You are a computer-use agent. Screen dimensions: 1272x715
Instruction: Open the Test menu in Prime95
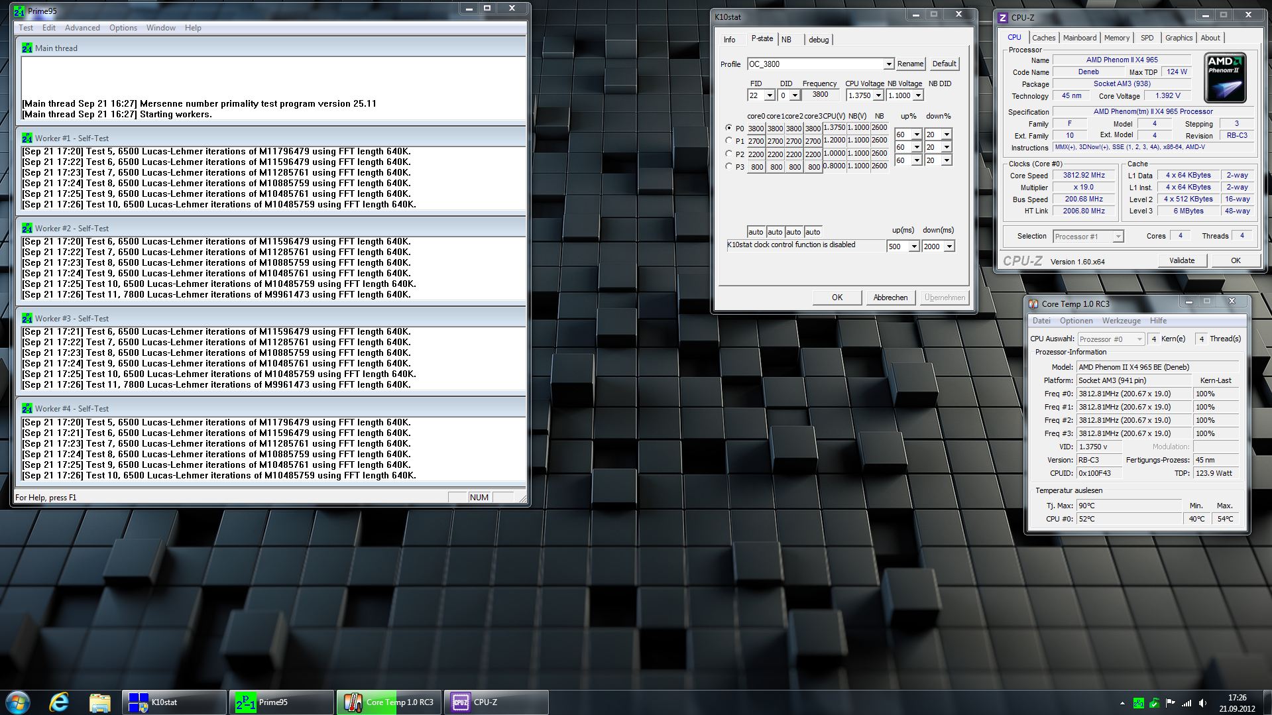tap(26, 28)
